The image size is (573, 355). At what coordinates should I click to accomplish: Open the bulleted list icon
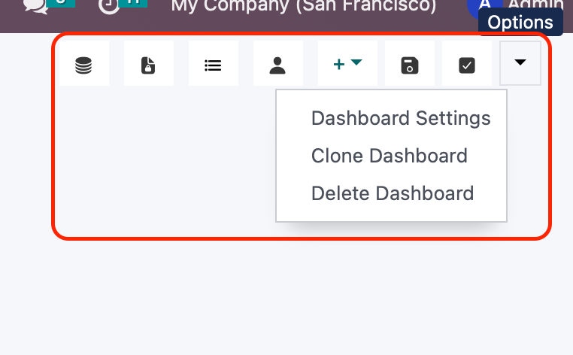click(x=213, y=64)
